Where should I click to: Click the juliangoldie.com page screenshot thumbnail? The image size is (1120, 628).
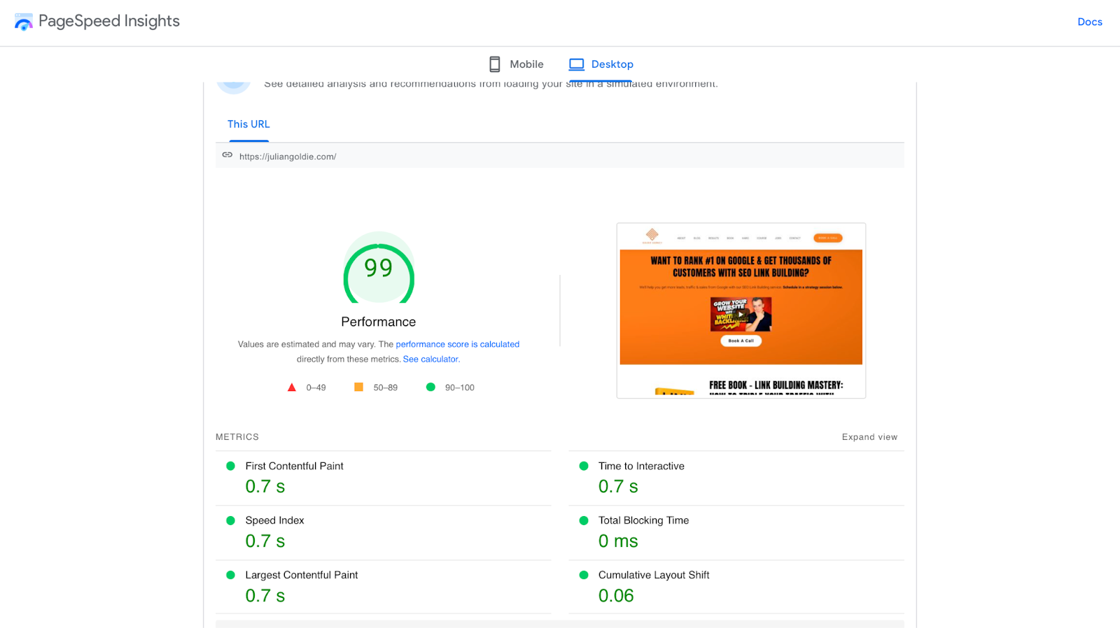pos(741,311)
